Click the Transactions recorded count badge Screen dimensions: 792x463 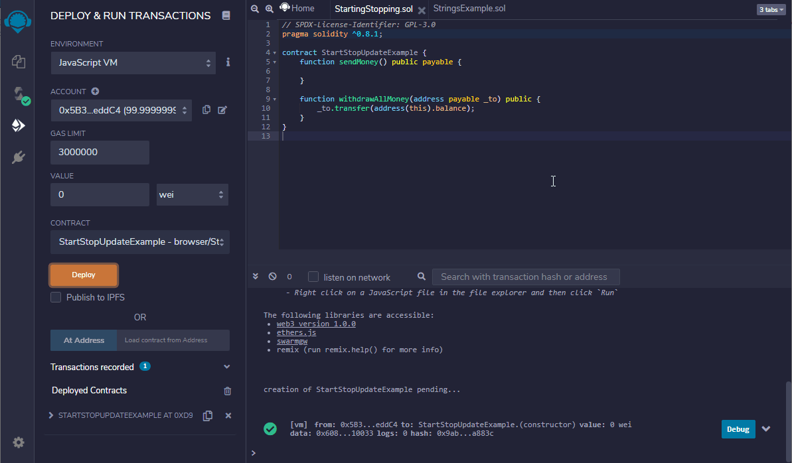point(145,366)
